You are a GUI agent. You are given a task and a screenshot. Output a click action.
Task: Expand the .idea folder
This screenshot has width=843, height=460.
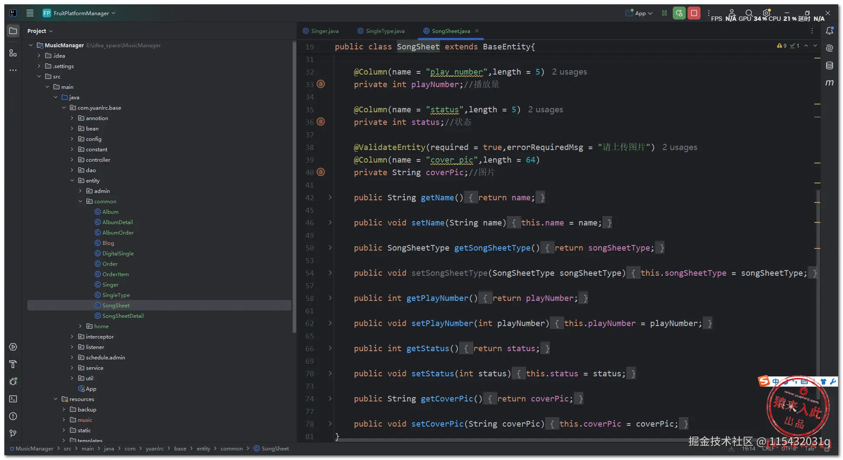[x=39, y=55]
